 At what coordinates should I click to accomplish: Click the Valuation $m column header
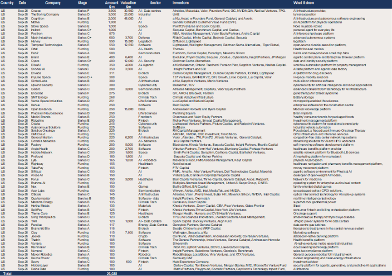(x=128, y=5)
